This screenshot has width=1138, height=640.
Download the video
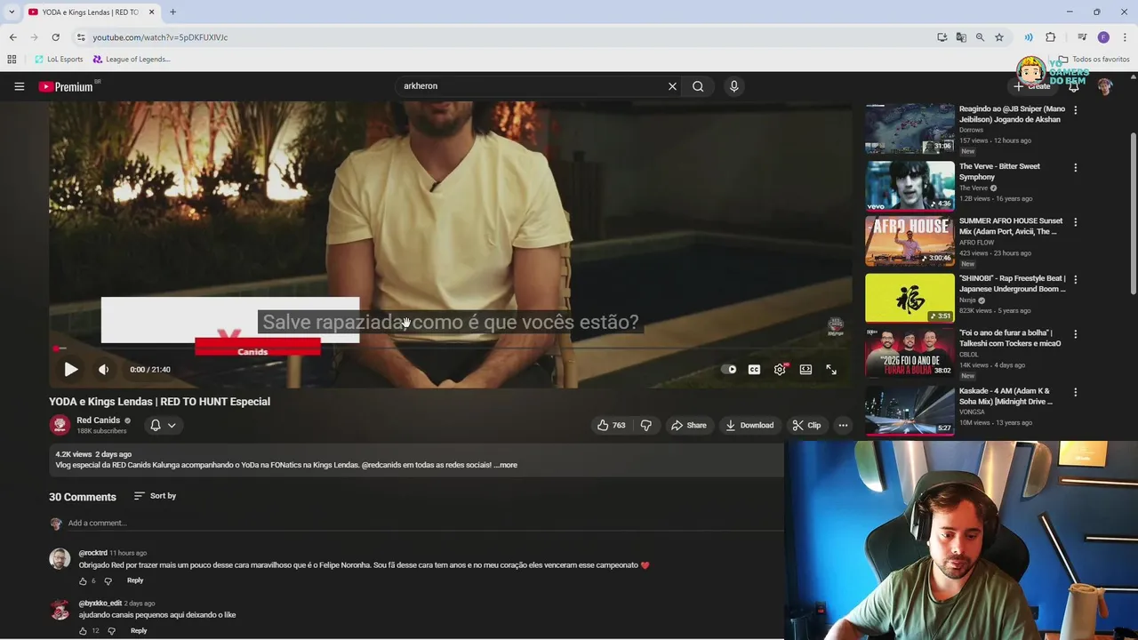pyautogui.click(x=749, y=425)
